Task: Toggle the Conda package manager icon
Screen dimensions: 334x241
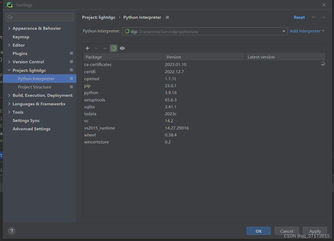Action: click(x=114, y=48)
